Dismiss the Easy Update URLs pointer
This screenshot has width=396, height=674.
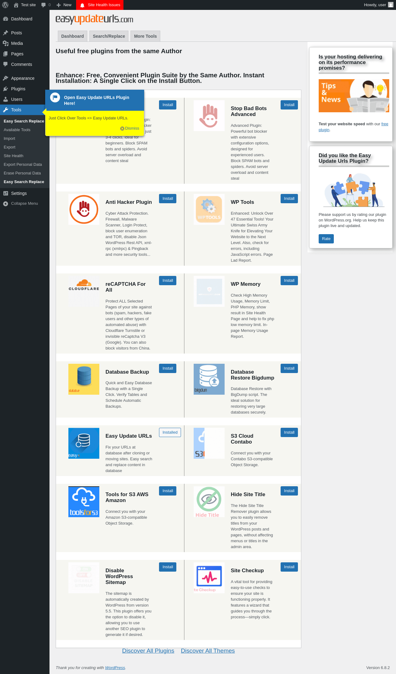click(130, 128)
